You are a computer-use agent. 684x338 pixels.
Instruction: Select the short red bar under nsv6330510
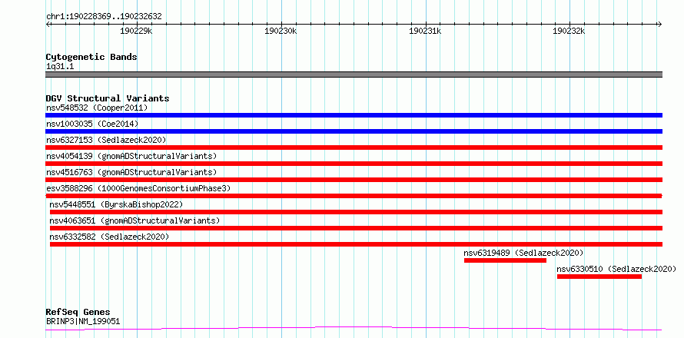click(x=599, y=277)
